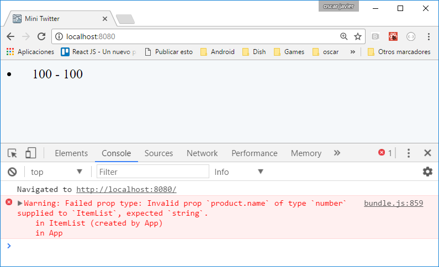Image resolution: width=439 pixels, height=267 pixels.
Task: Click the red paw extension icon
Action: [393, 36]
